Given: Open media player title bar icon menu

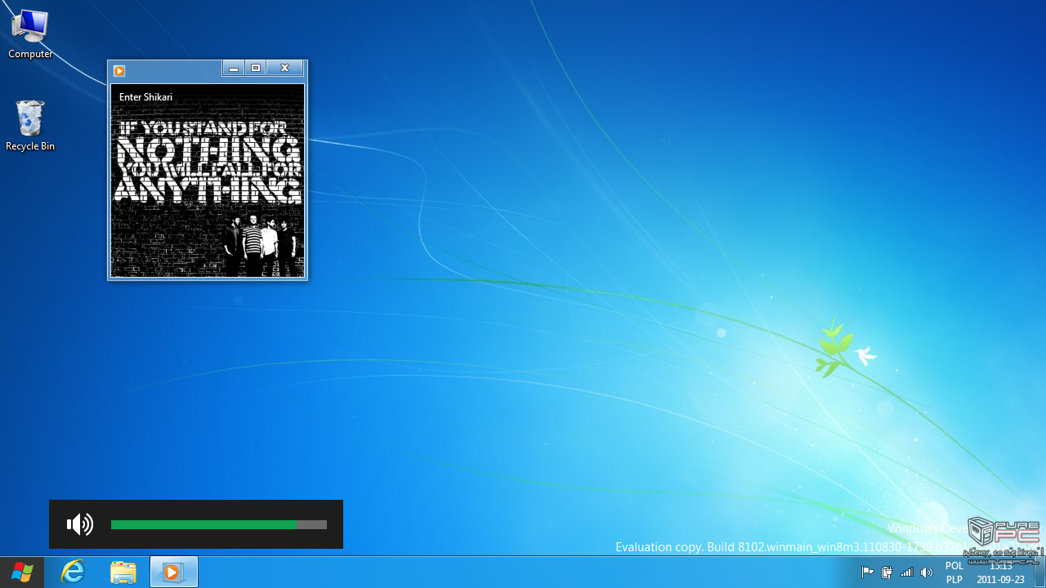Looking at the screenshot, I should coord(119,71).
